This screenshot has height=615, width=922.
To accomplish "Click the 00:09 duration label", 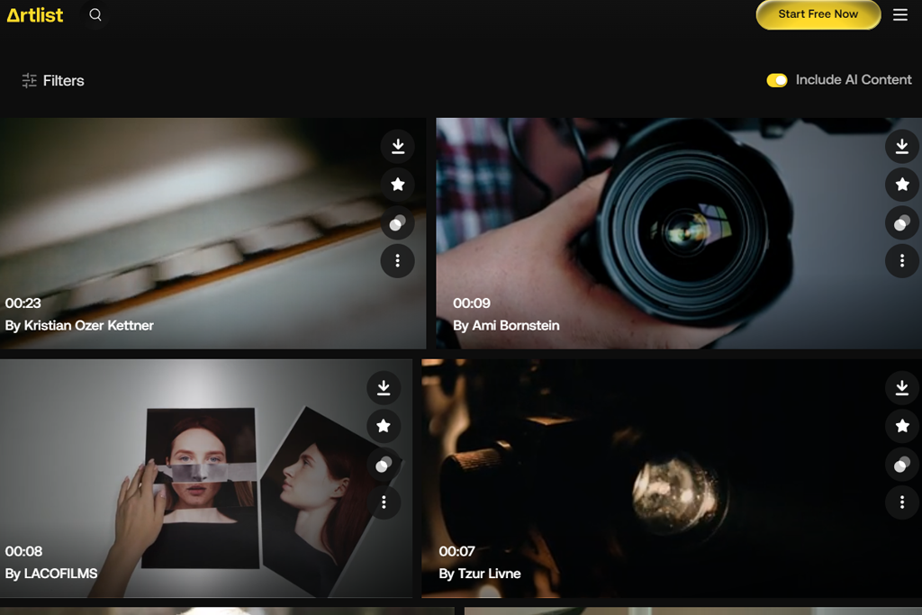I will (x=472, y=303).
